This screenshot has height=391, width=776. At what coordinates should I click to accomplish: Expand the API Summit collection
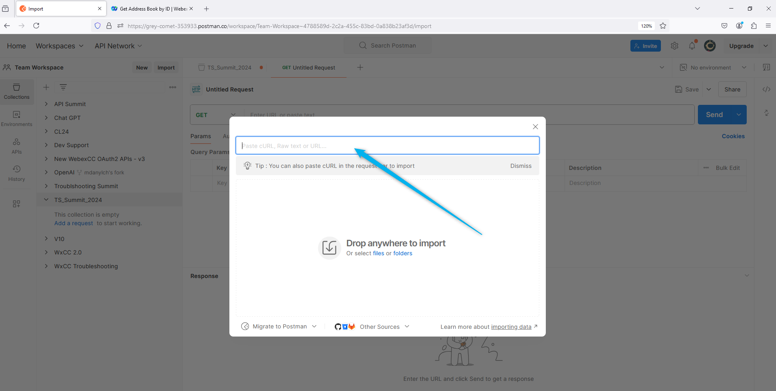click(46, 104)
